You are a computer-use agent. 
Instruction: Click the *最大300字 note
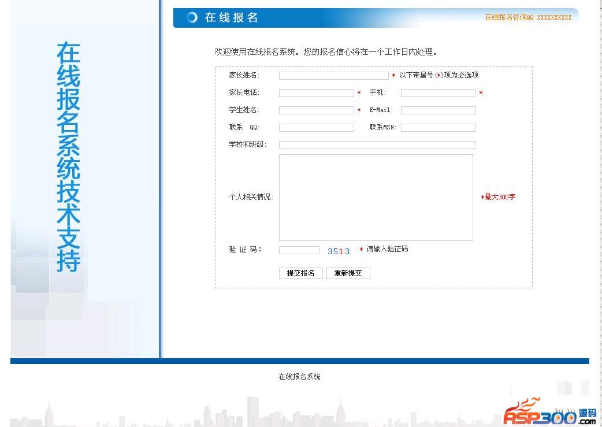(x=498, y=197)
